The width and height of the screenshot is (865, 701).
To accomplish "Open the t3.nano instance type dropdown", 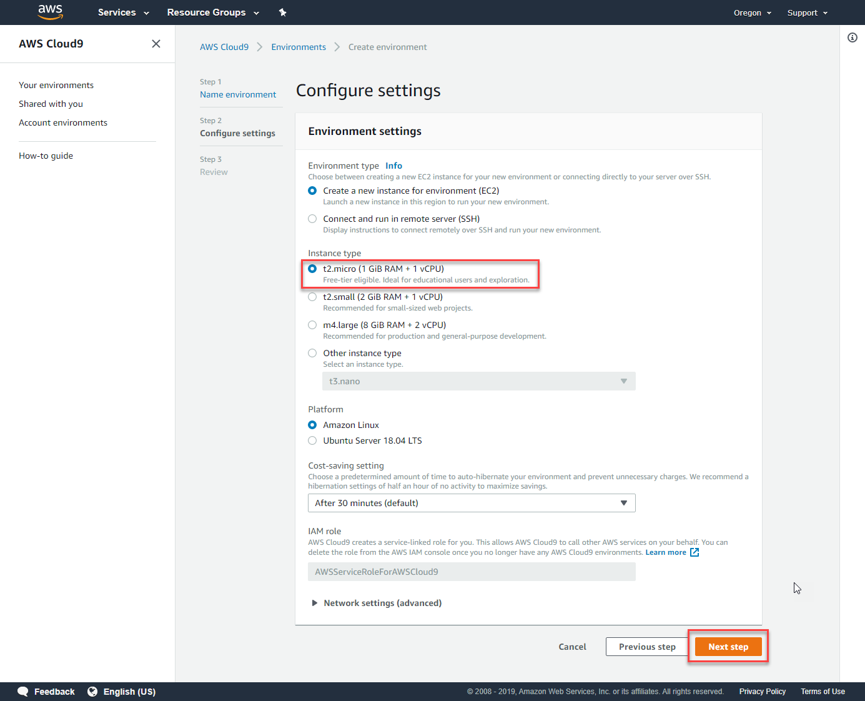I will pyautogui.click(x=478, y=381).
